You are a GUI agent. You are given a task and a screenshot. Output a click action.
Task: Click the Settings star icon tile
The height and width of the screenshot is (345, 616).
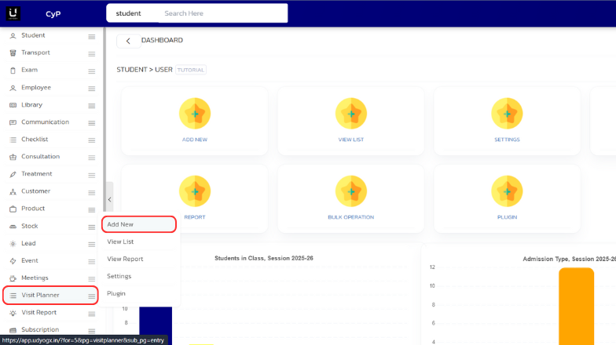coord(507,114)
